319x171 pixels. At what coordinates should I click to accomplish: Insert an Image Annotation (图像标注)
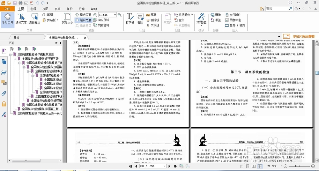pyautogui.click(x=233, y=20)
